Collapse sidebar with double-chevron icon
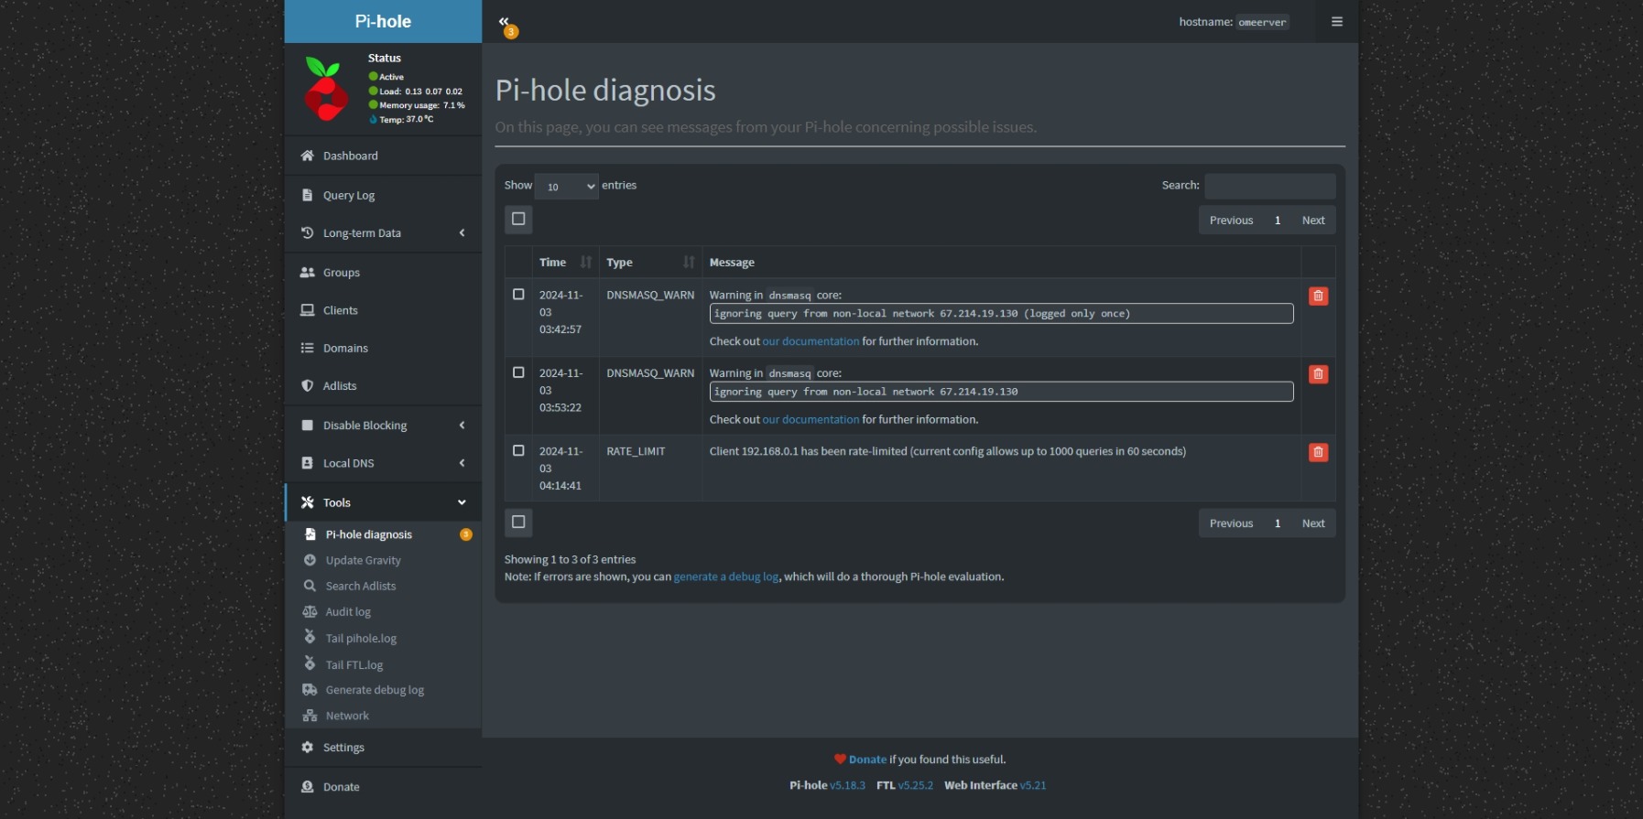The image size is (1643, 819). click(x=504, y=21)
